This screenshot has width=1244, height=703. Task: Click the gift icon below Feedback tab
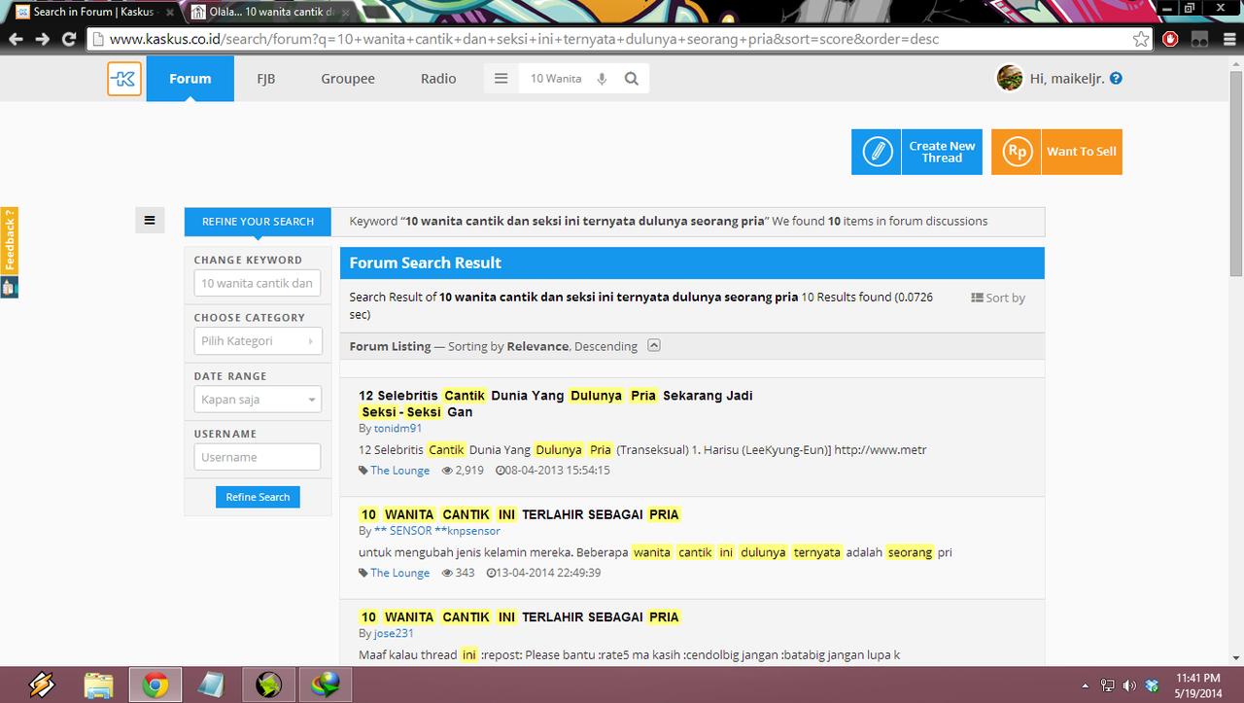pyautogui.click(x=9, y=287)
